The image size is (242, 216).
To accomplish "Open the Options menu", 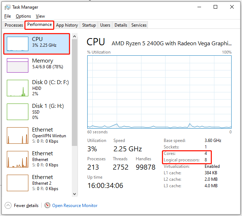I will coord(23,16).
